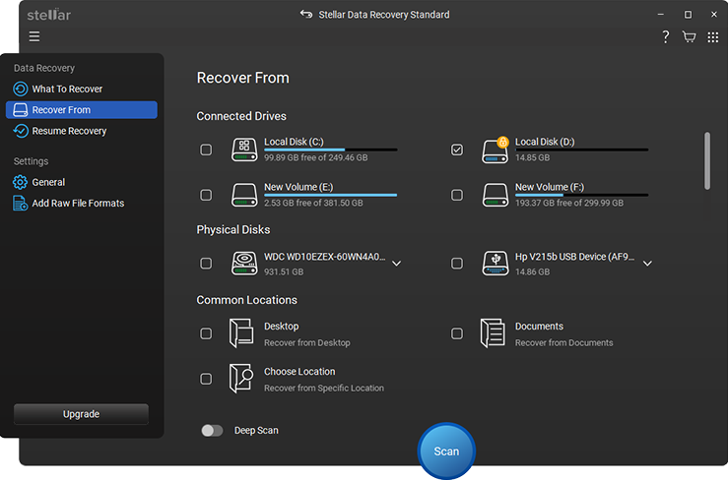Click the New Volume (E:) drive icon
Screen dimensions: 728x480
point(244,195)
